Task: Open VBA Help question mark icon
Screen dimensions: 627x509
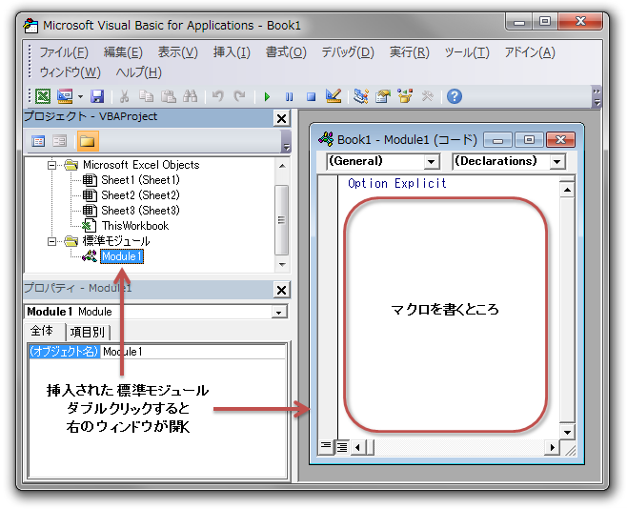Action: pos(455,96)
